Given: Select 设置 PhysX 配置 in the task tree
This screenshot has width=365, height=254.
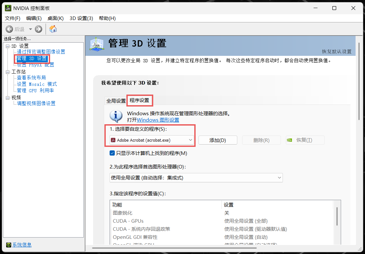Looking at the screenshot, I should pos(35,65).
